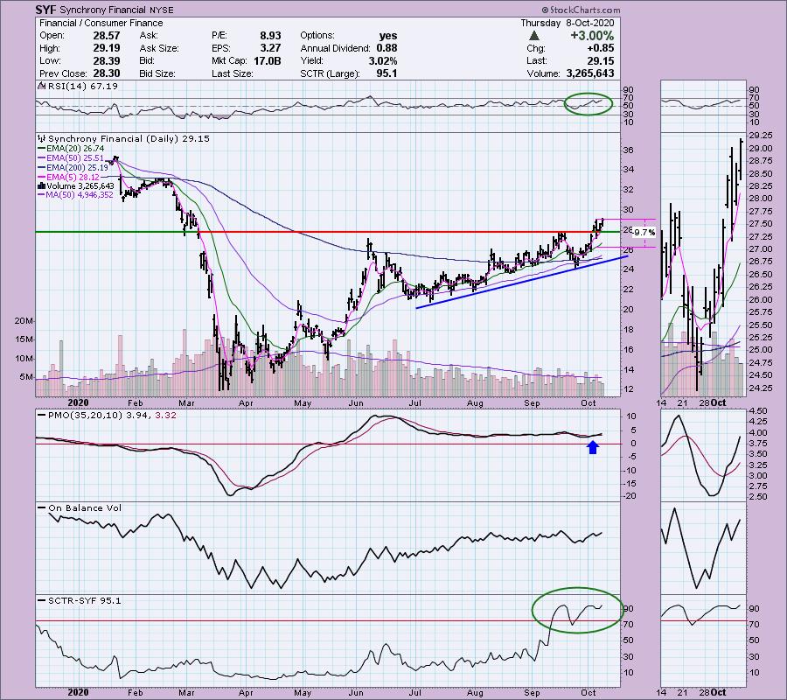Viewport: 787px width, 700px height.
Task: Click the EMA(200) 25.19 legend entry
Action: pyautogui.click(x=77, y=168)
